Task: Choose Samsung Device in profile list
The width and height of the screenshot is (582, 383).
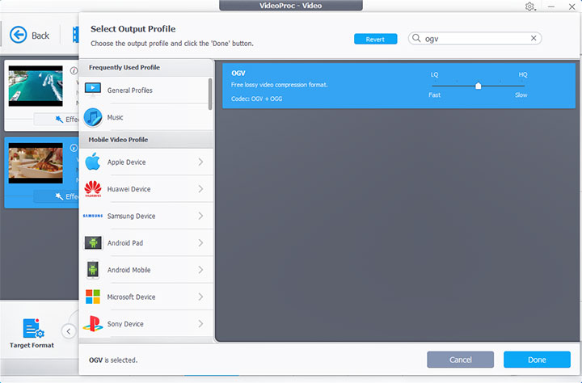Action: pos(146,216)
